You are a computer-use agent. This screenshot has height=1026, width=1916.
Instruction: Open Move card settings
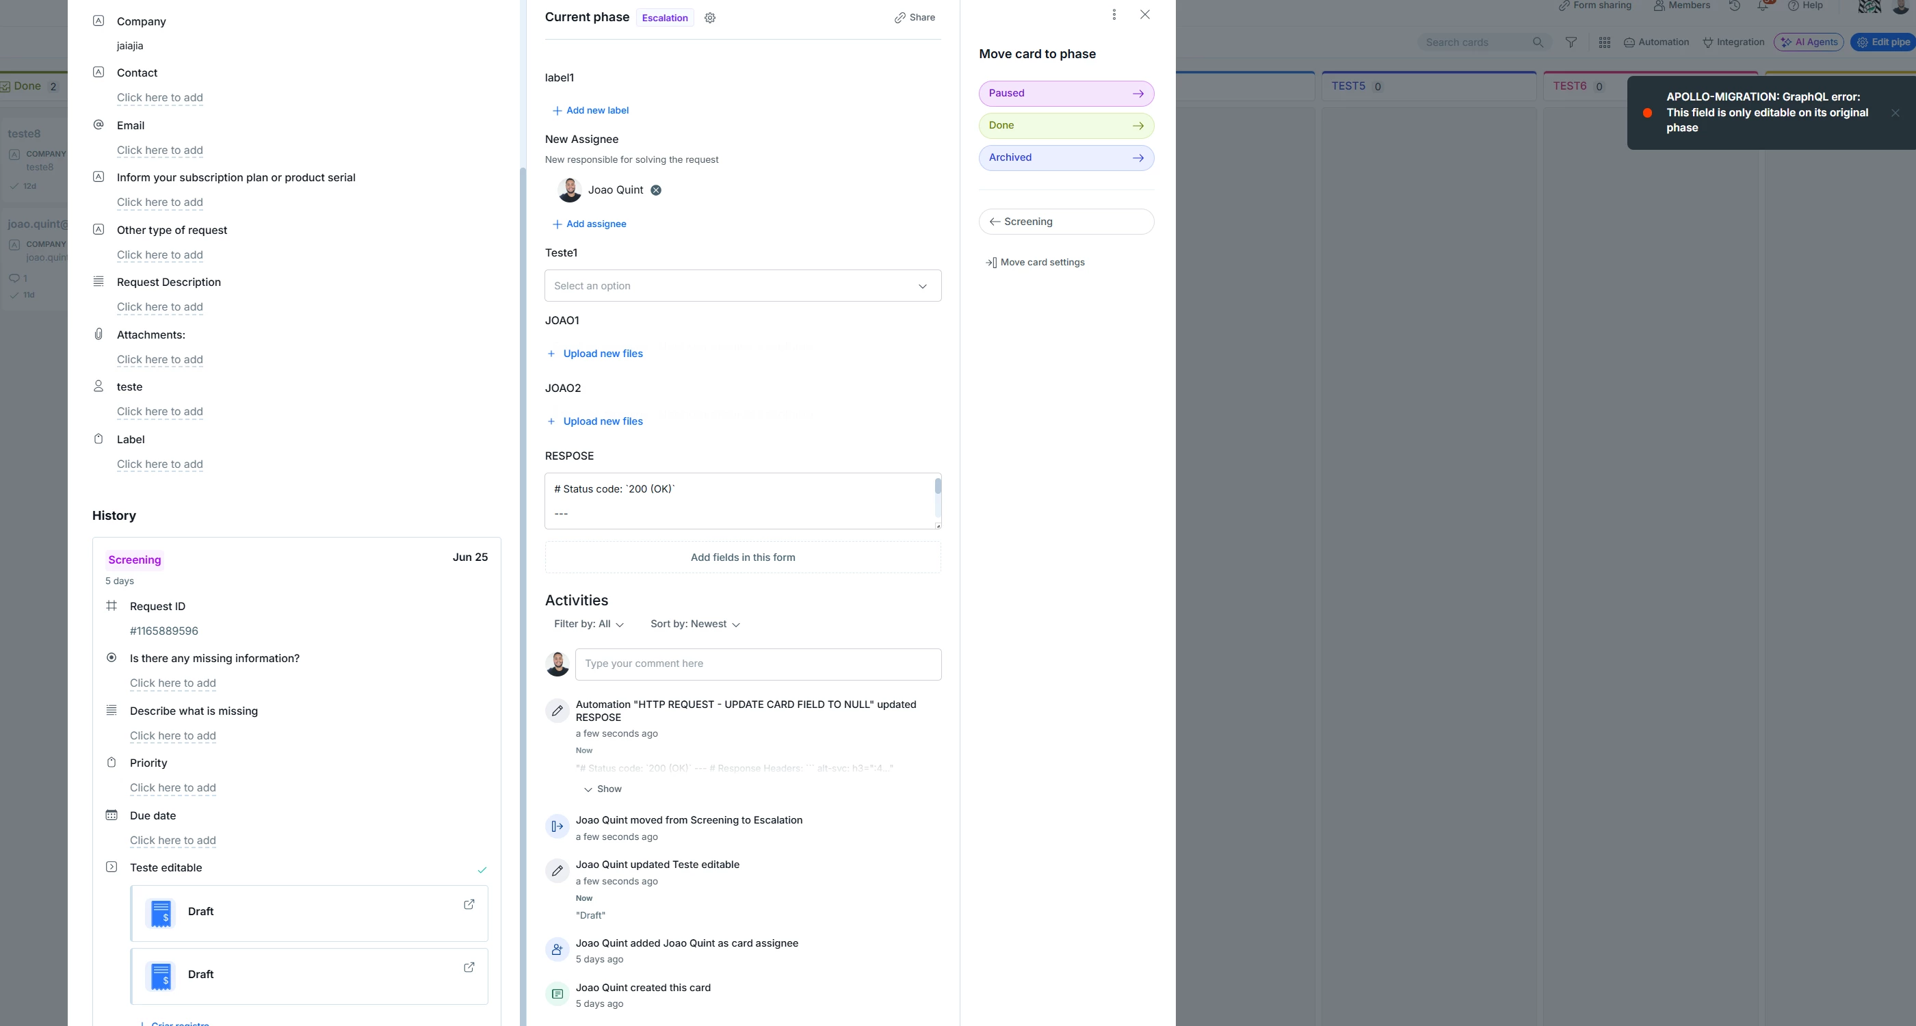coord(1034,263)
